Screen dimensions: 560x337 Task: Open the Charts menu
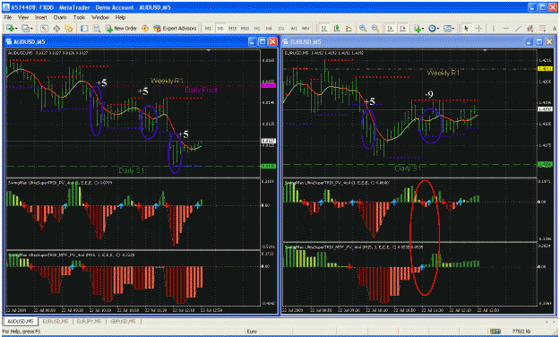pyautogui.click(x=60, y=17)
